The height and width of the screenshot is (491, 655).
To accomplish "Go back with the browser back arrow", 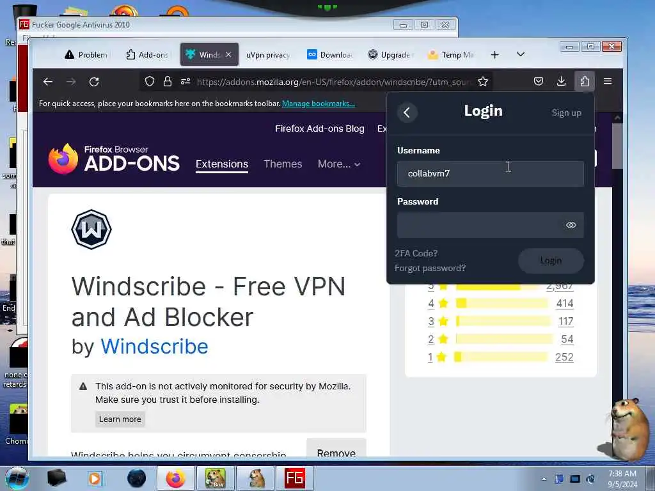I will (x=48, y=82).
